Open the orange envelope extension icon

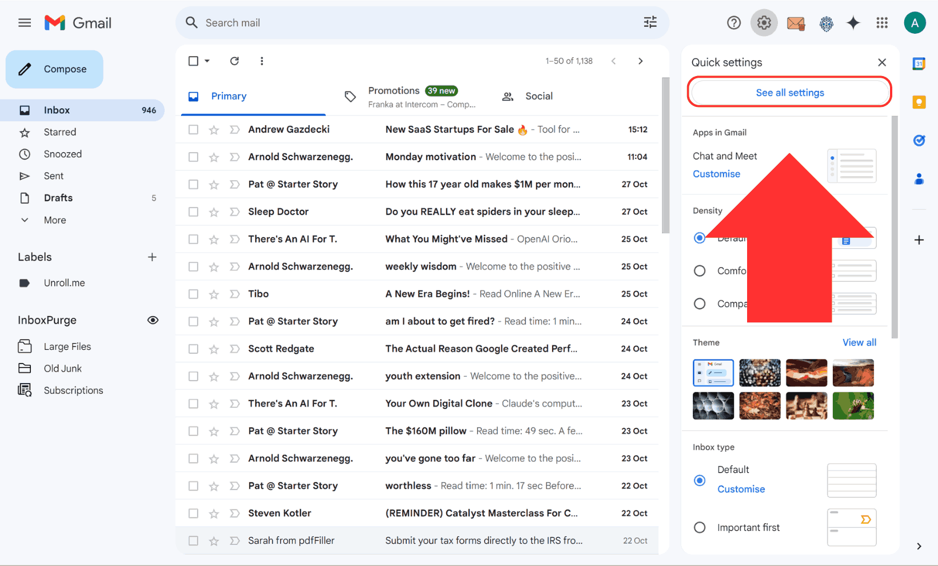(x=796, y=23)
